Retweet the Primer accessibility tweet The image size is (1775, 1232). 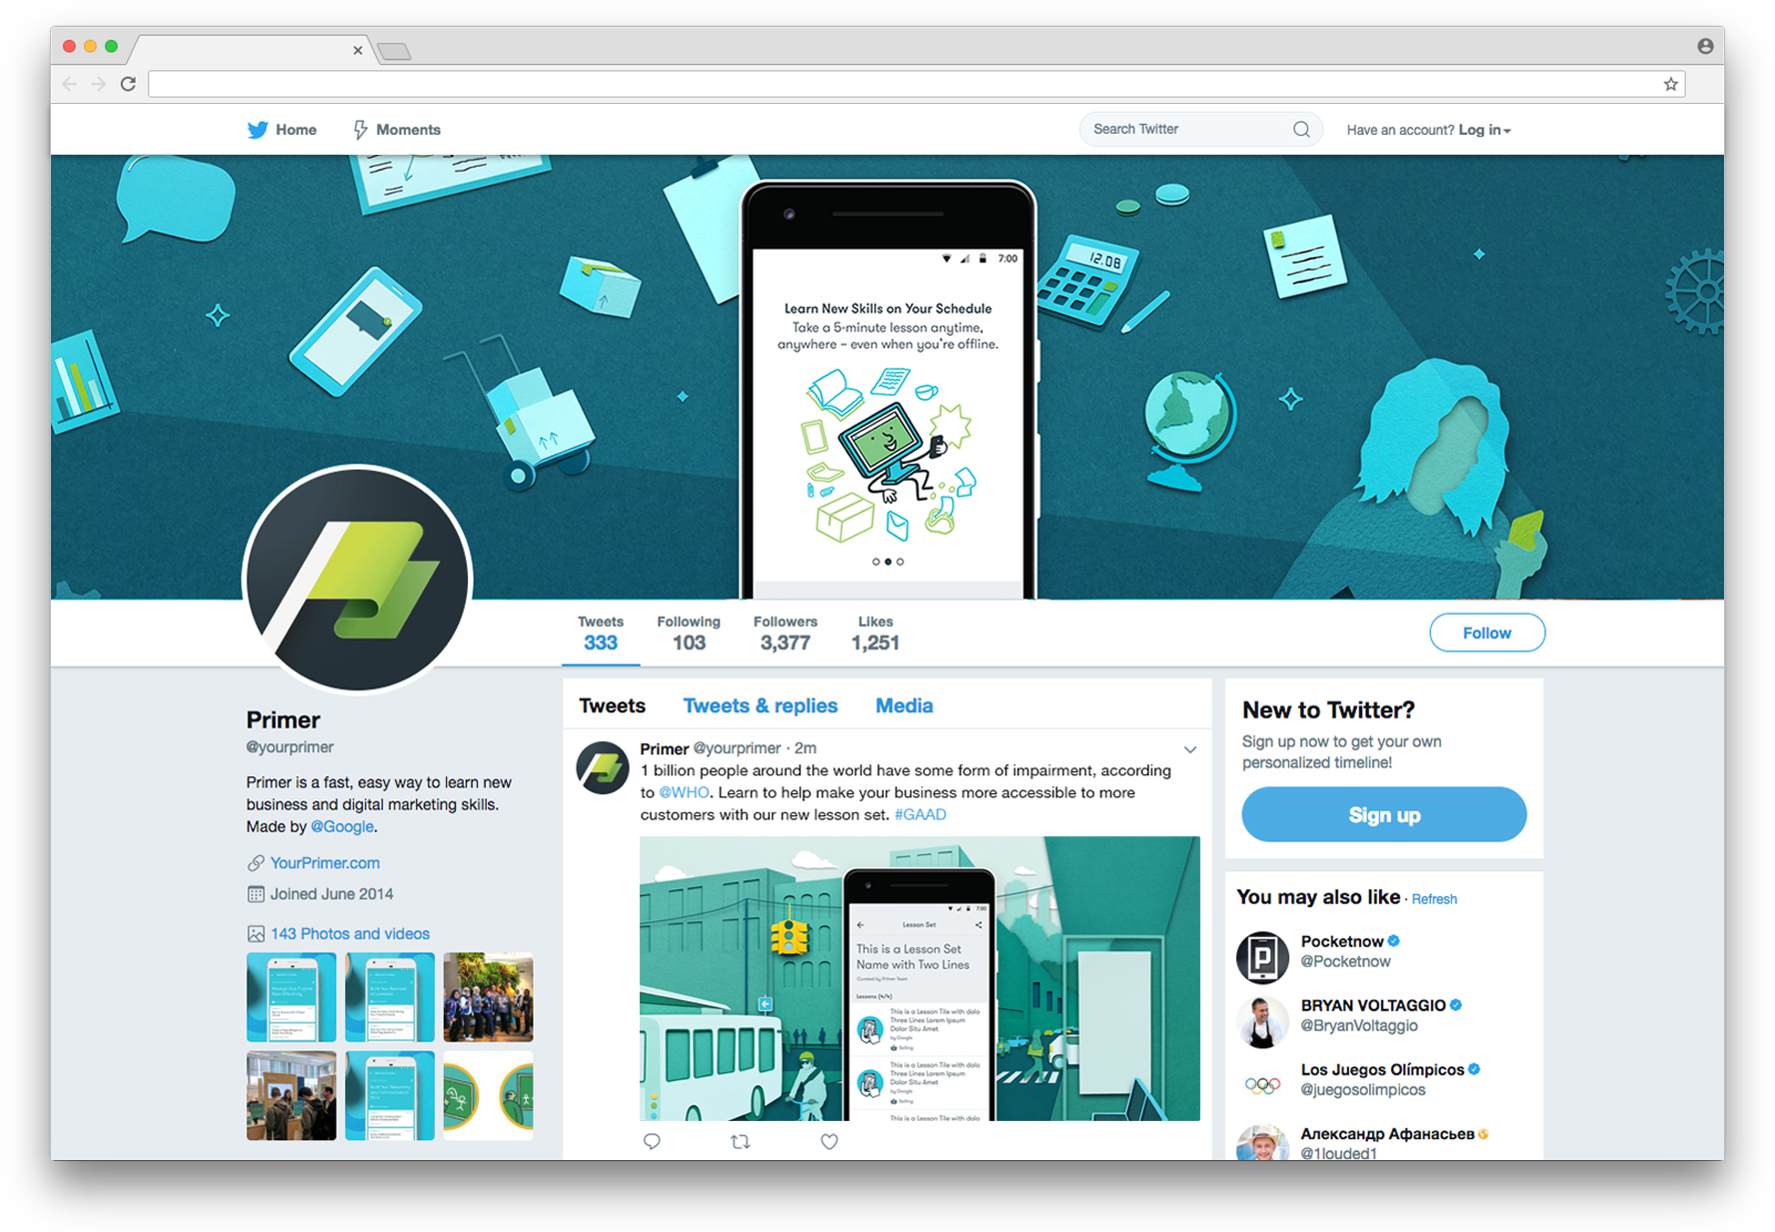(x=740, y=1141)
